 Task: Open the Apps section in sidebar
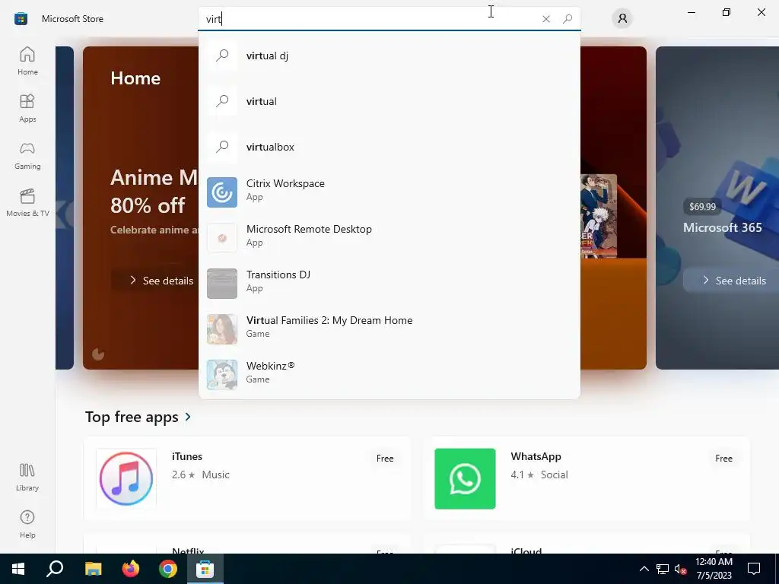click(x=27, y=108)
